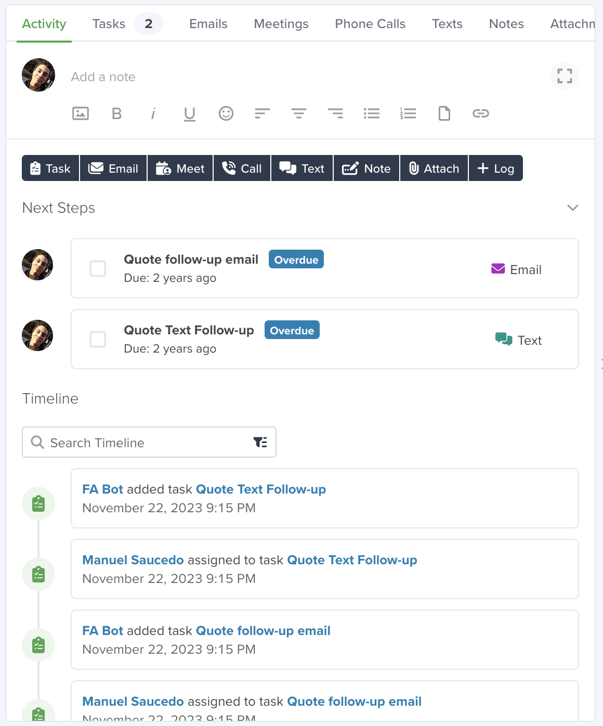
Task: Open Quote Text Follow-up task title in Next Steps
Action: pyautogui.click(x=189, y=330)
